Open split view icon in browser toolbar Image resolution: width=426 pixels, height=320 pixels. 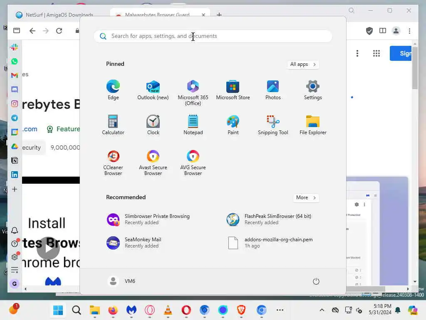[383, 31]
